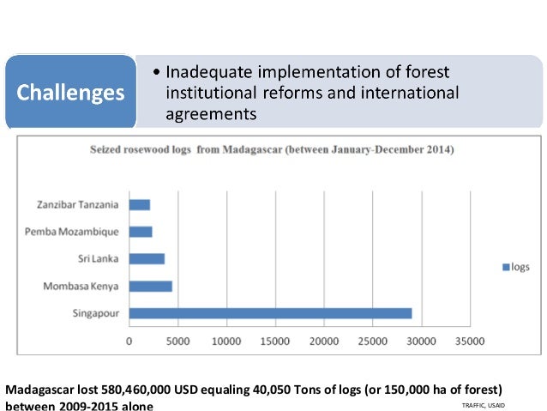Click the '10000' axis value
This screenshot has height=411, width=547.
(x=226, y=341)
